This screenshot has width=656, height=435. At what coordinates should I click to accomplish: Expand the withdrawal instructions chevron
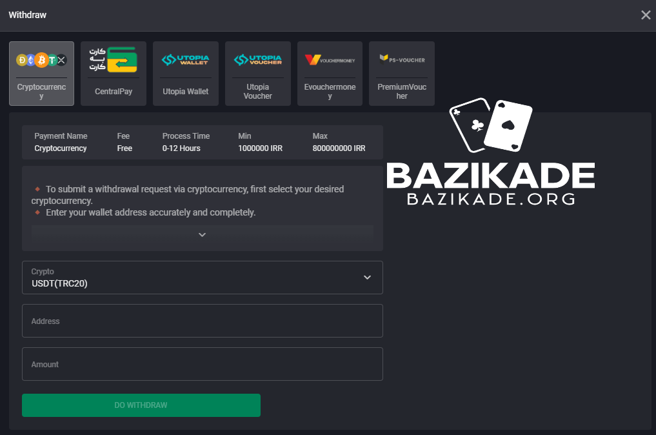pyautogui.click(x=202, y=234)
